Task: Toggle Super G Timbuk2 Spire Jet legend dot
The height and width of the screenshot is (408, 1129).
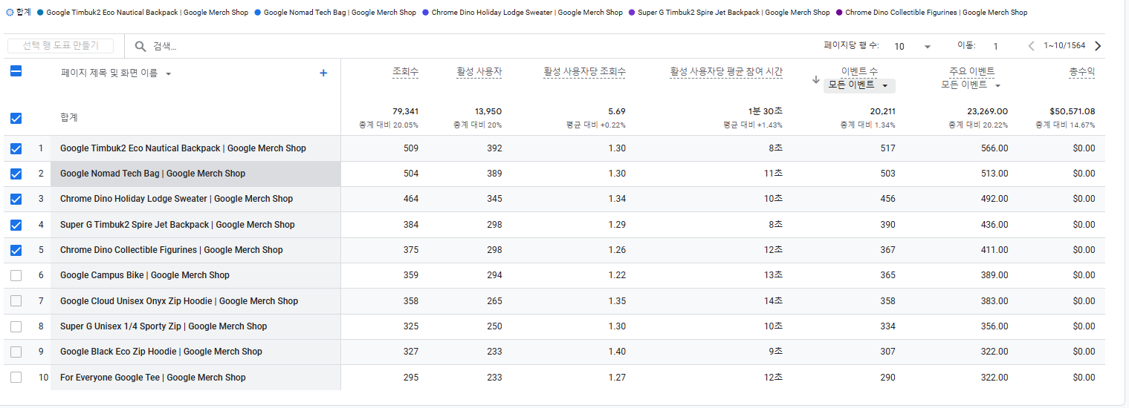Action: tap(632, 13)
